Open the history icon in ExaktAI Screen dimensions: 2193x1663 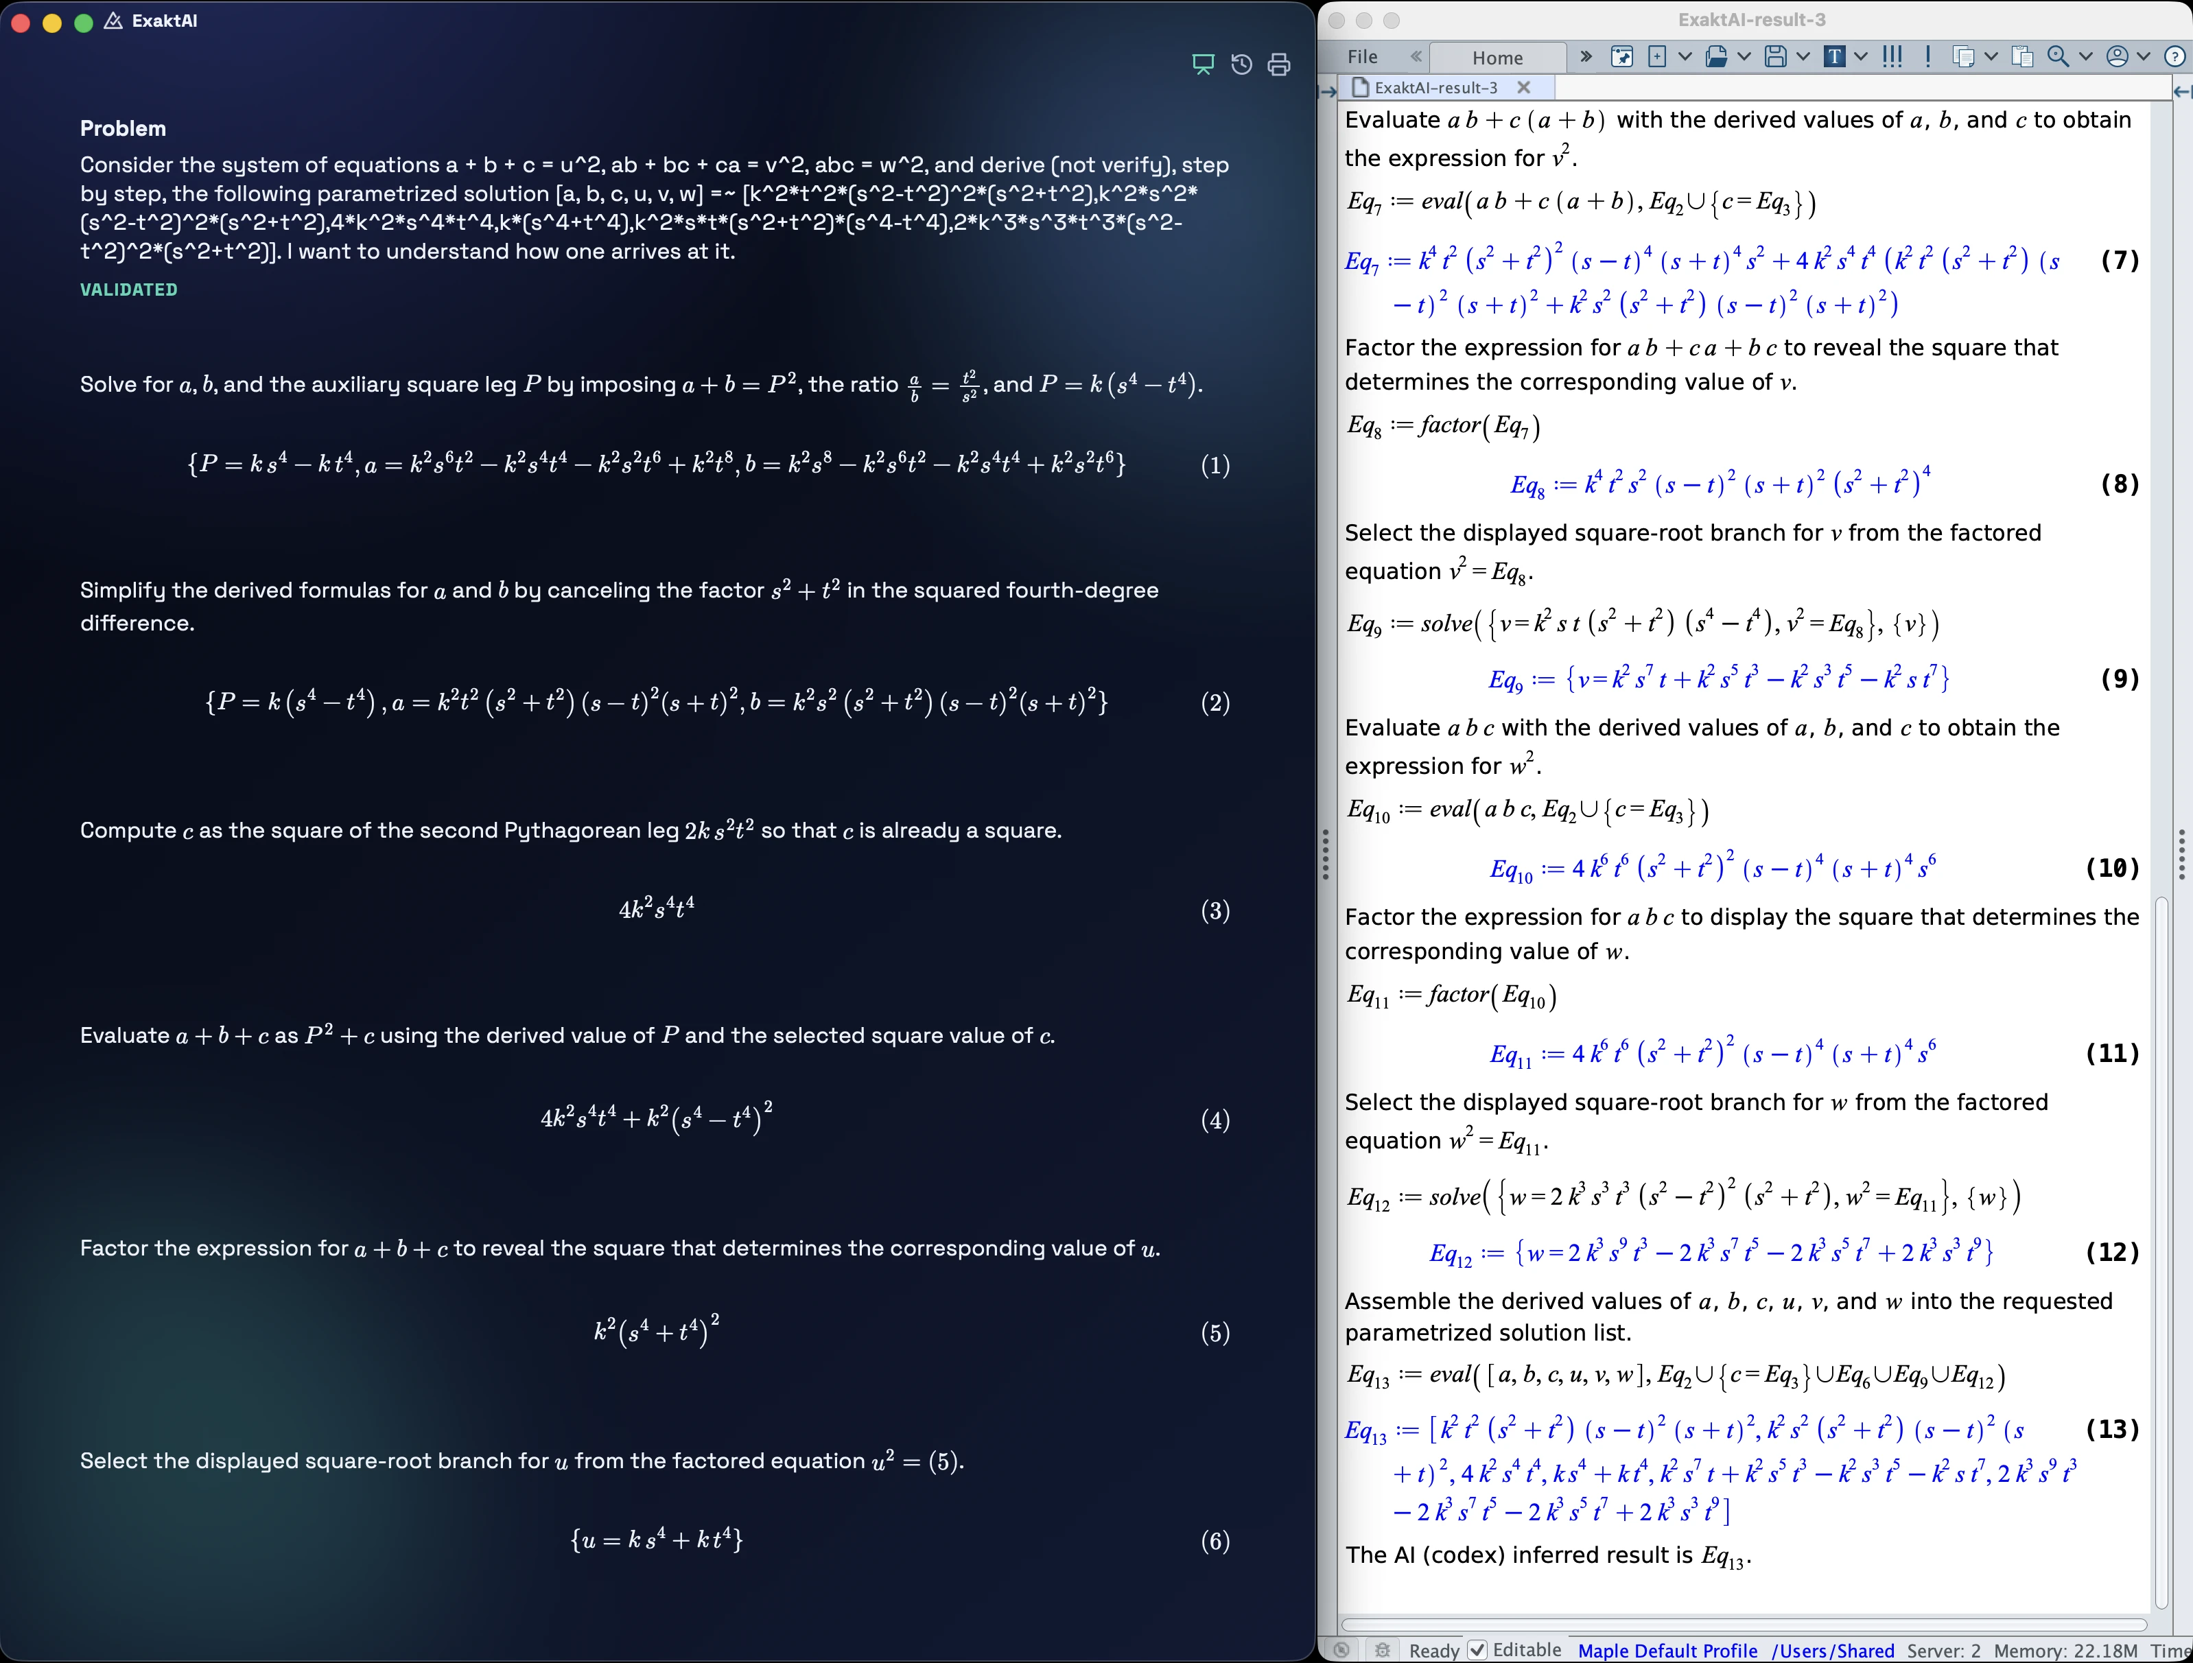tap(1241, 64)
